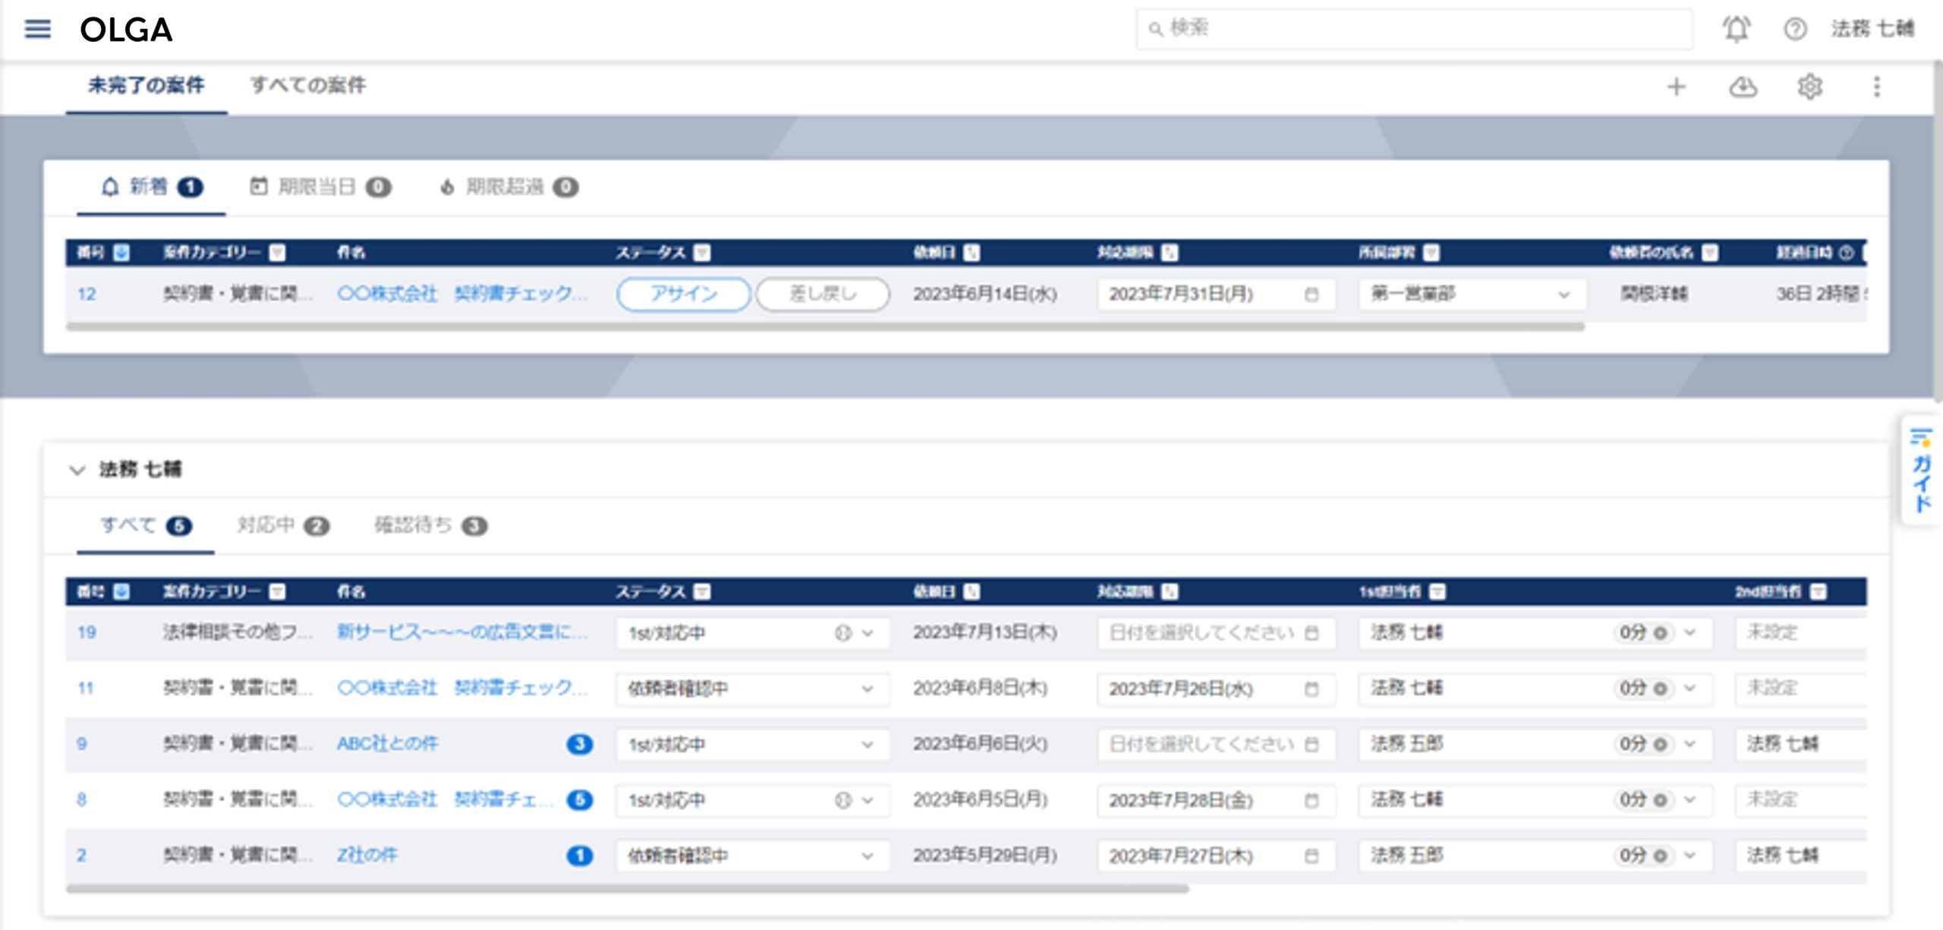Screen dimensions: 1943x930
Task: Select the 期限超過 tab
Action: pos(509,187)
